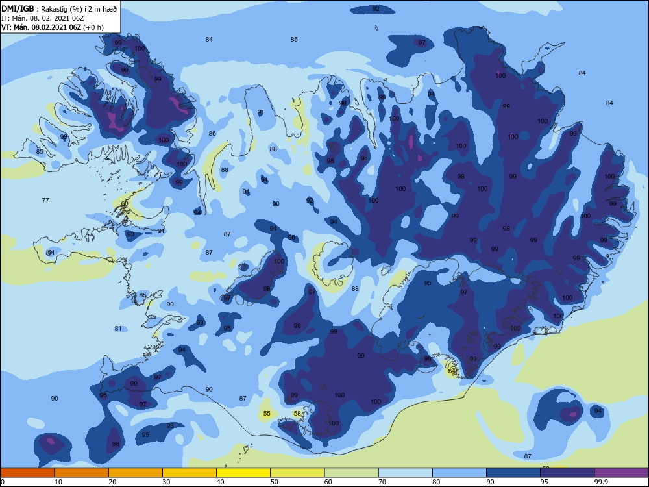Select the 80–90 medium blue legend swatch

tap(459, 473)
